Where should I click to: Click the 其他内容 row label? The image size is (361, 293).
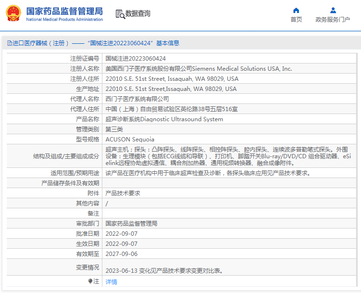click(87, 204)
